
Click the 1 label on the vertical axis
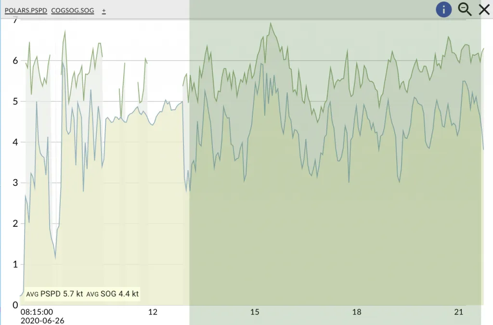point(15,264)
